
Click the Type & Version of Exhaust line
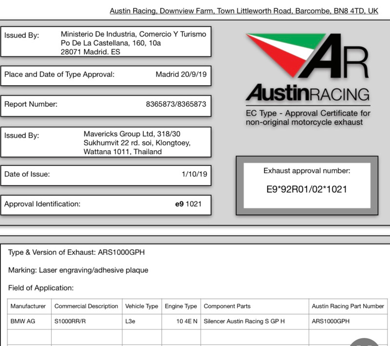coord(77,252)
